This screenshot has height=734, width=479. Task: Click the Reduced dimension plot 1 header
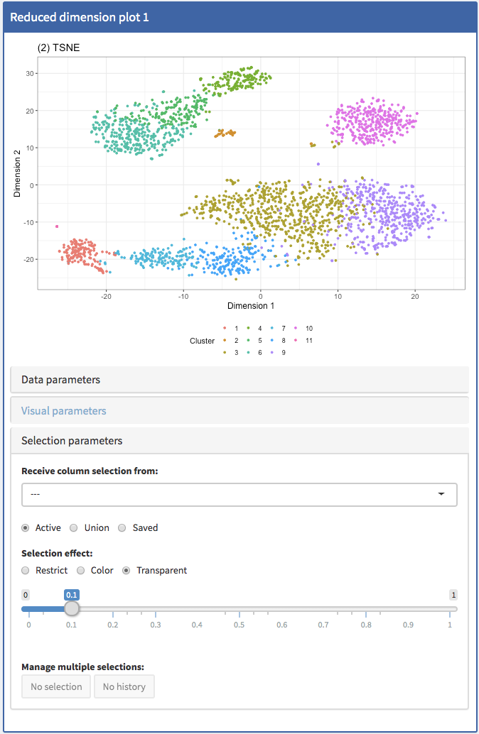(80, 17)
